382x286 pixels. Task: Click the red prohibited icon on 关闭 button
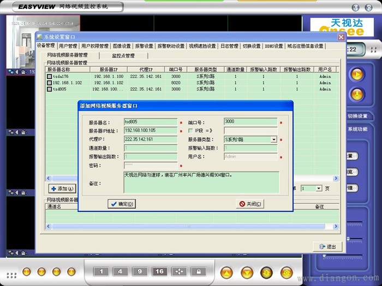(242, 204)
